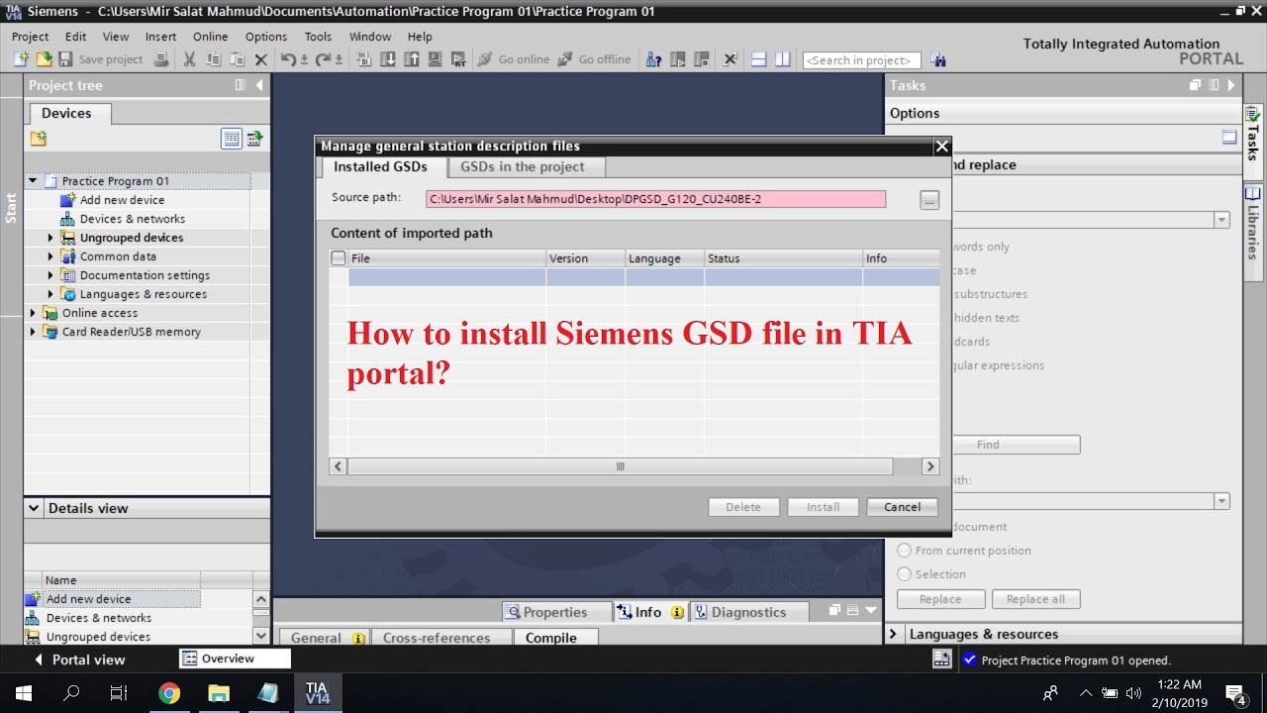This screenshot has width=1267, height=713.
Task: Collapse the Details view section
Action: pos(35,508)
